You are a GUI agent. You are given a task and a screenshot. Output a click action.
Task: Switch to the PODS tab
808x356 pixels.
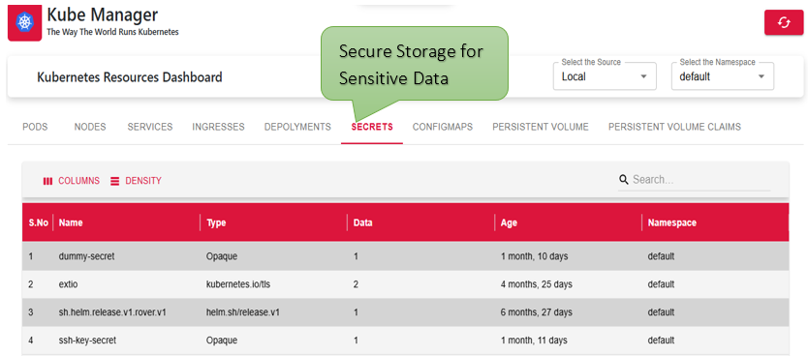click(x=35, y=127)
